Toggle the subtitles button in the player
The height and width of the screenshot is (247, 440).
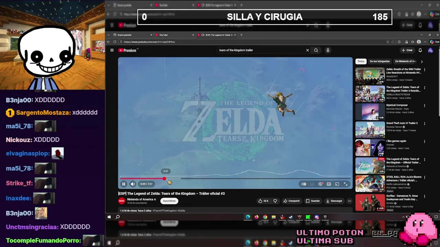point(312,184)
